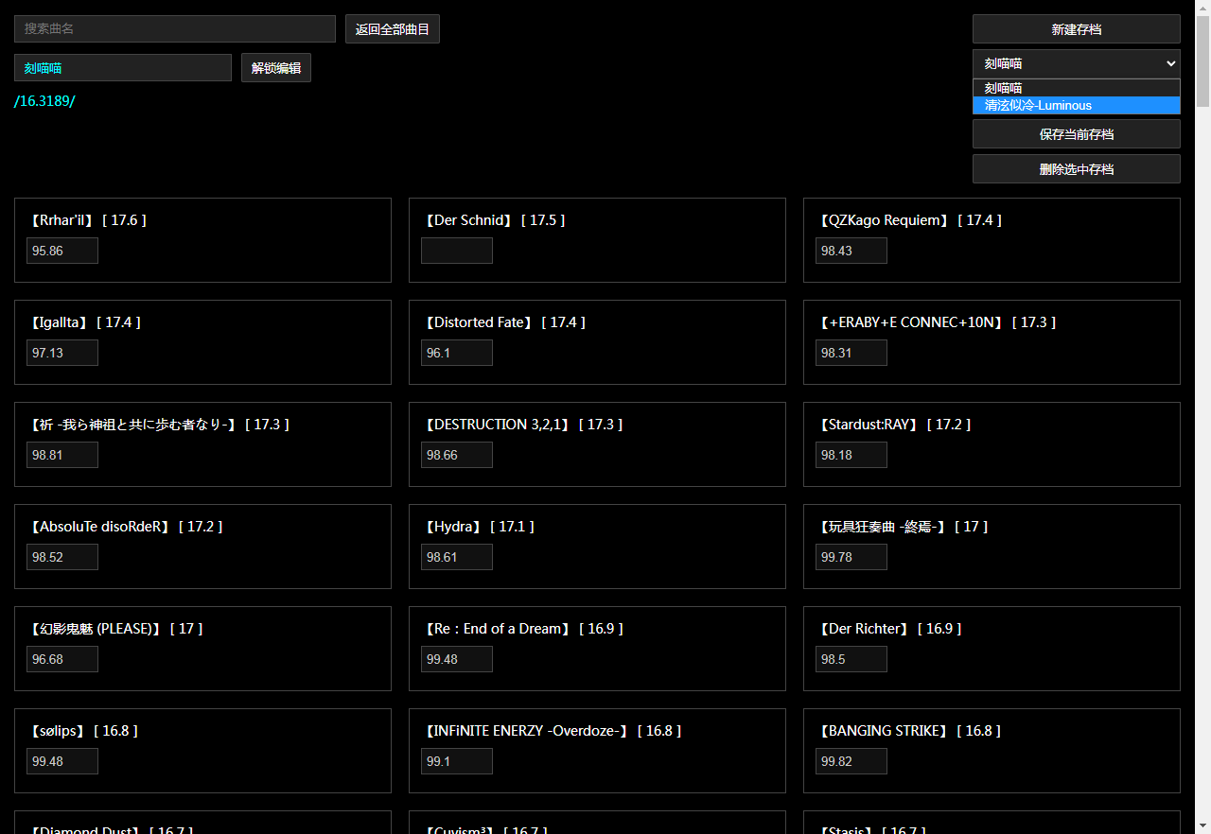The height and width of the screenshot is (834, 1211).
Task: Click the 【Der Schnid】 [ 17.5 ] title
Action: tap(493, 220)
